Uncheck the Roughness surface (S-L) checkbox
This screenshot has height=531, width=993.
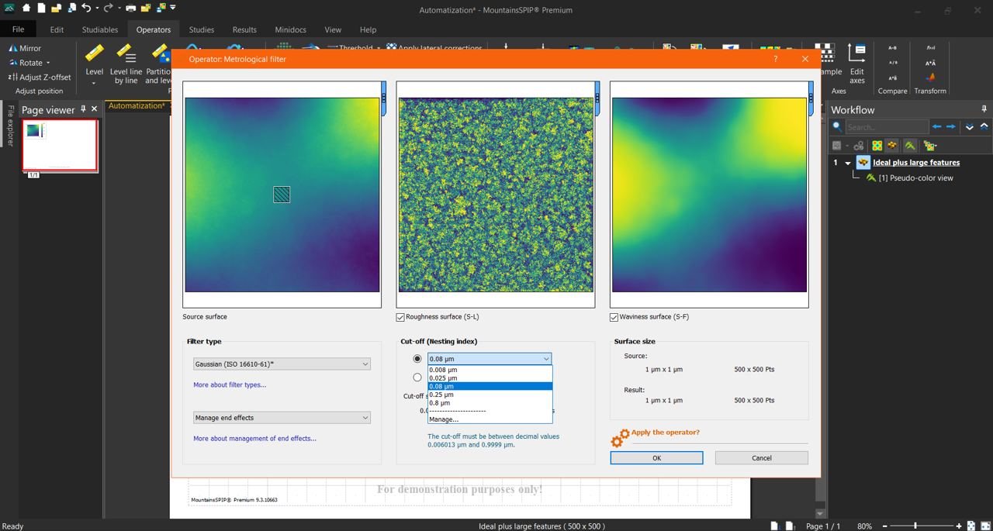[400, 317]
